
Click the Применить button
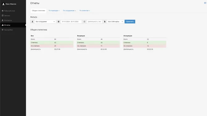[x=130, y=22]
